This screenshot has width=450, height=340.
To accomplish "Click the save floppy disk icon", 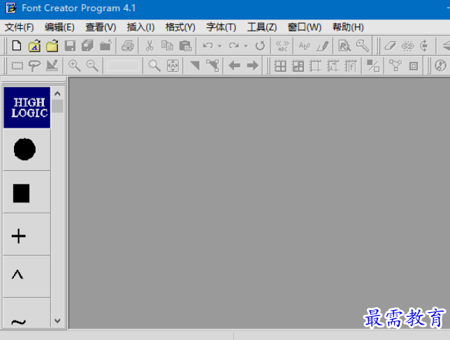I will pos(70,46).
